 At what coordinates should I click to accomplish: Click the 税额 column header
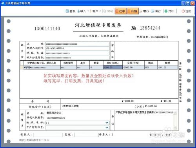[x=167, y=63]
